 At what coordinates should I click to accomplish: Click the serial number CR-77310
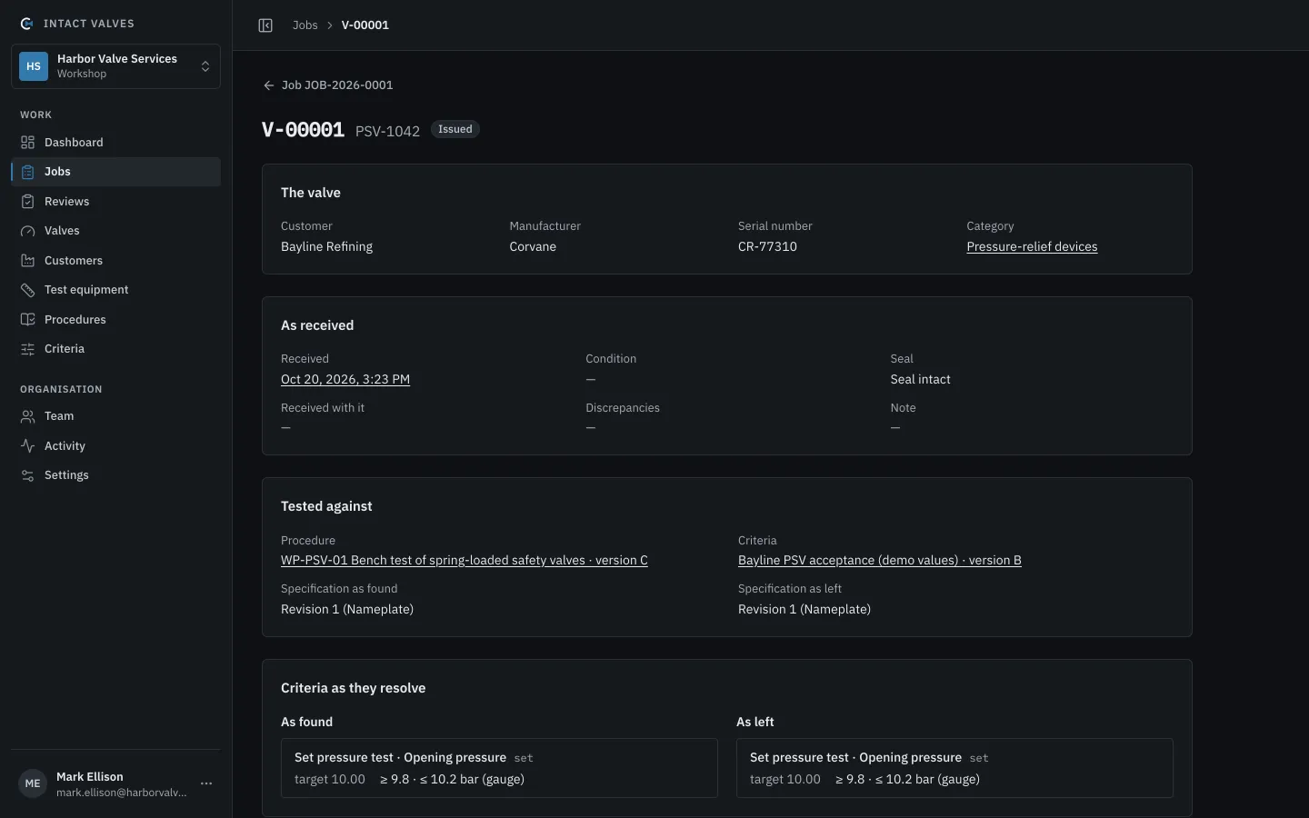(x=767, y=247)
